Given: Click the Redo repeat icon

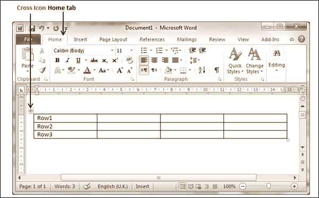Looking at the screenshot, I should [x=56, y=28].
